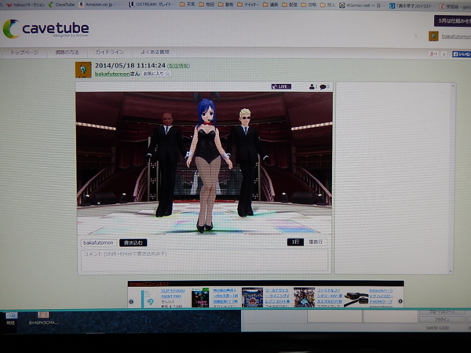Click the header account avatar icon
This screenshot has height=353, width=471.
(x=433, y=36)
